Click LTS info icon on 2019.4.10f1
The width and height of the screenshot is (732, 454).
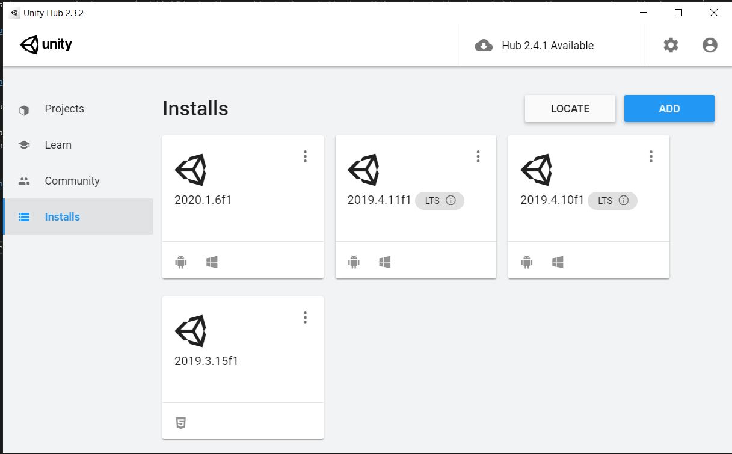[624, 200]
